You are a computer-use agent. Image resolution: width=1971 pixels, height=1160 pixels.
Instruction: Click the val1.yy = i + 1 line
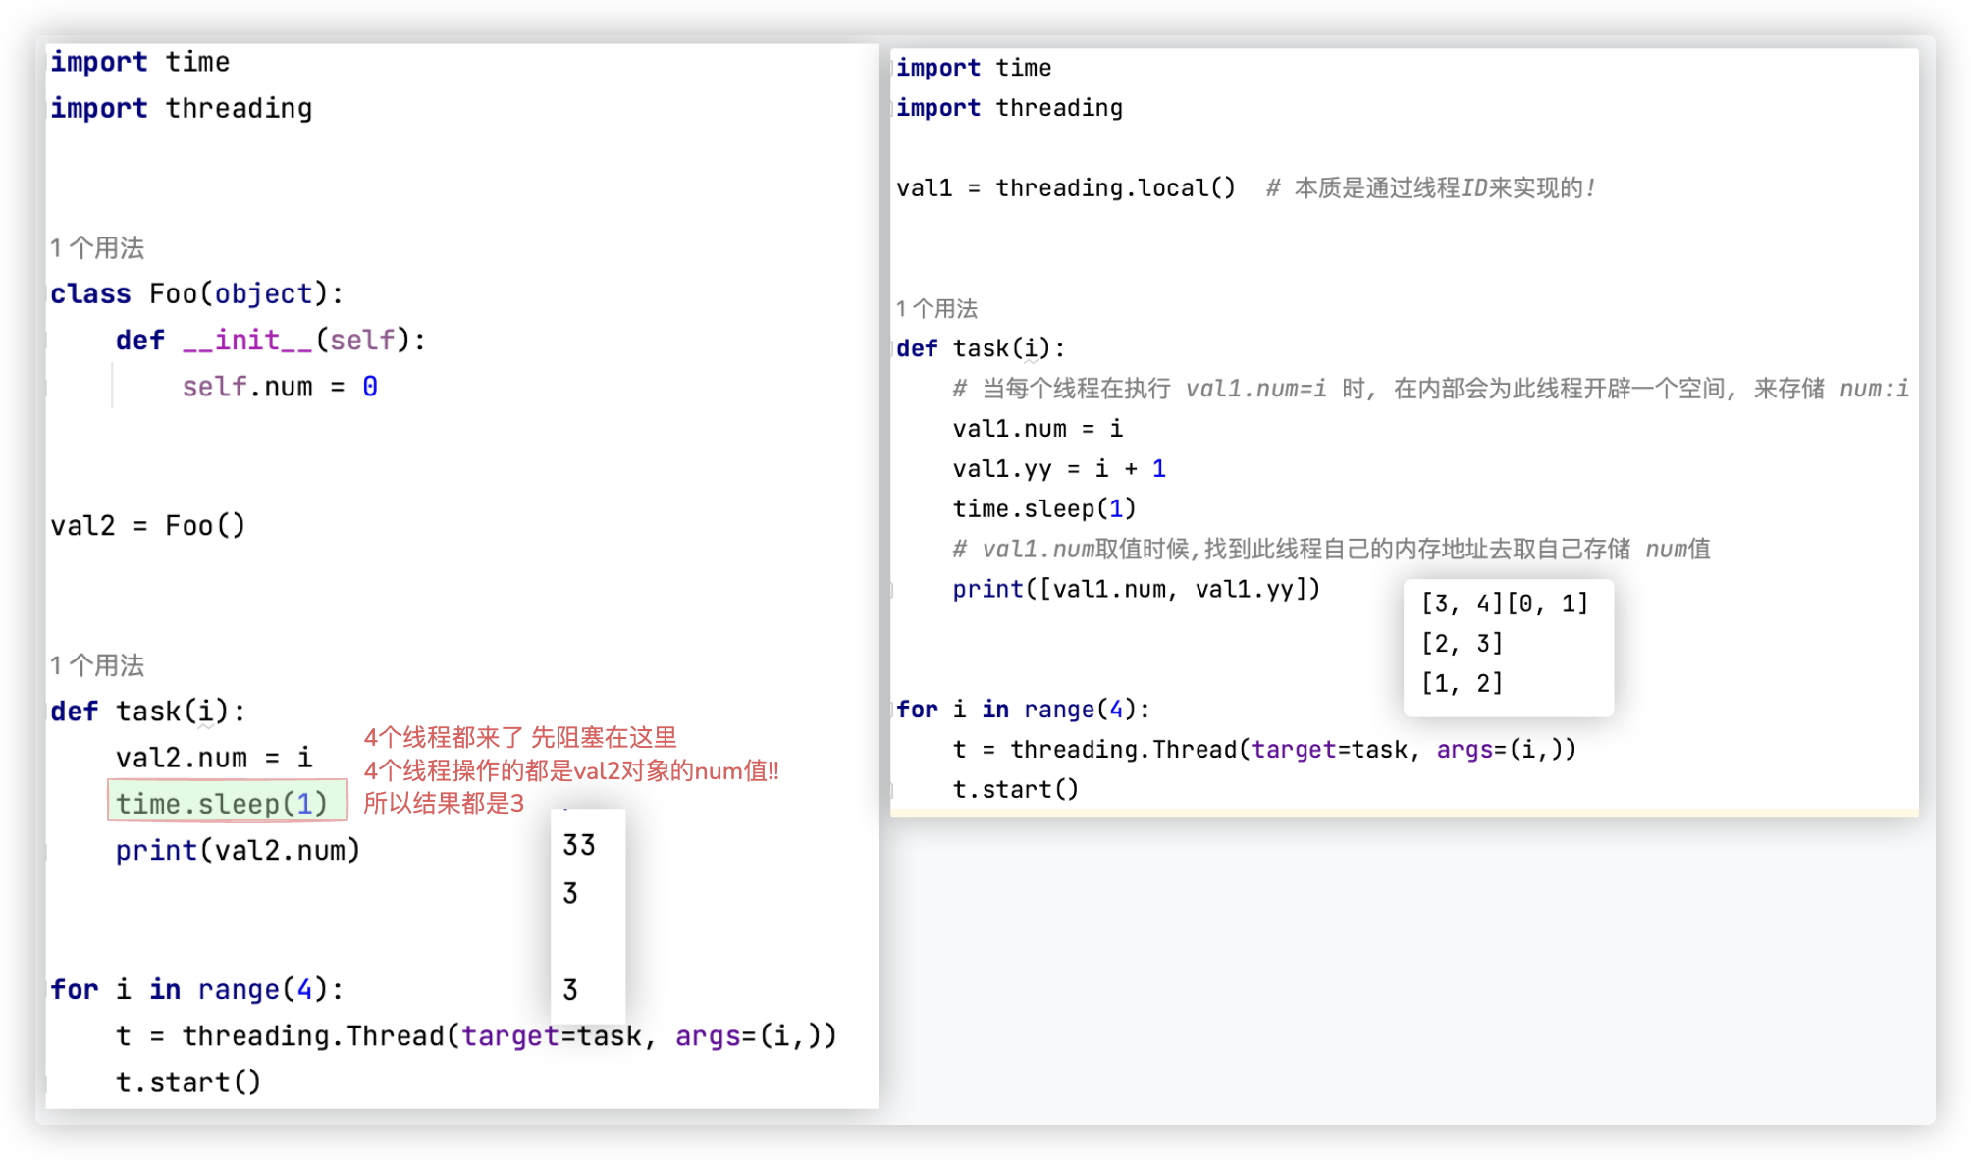(1058, 469)
